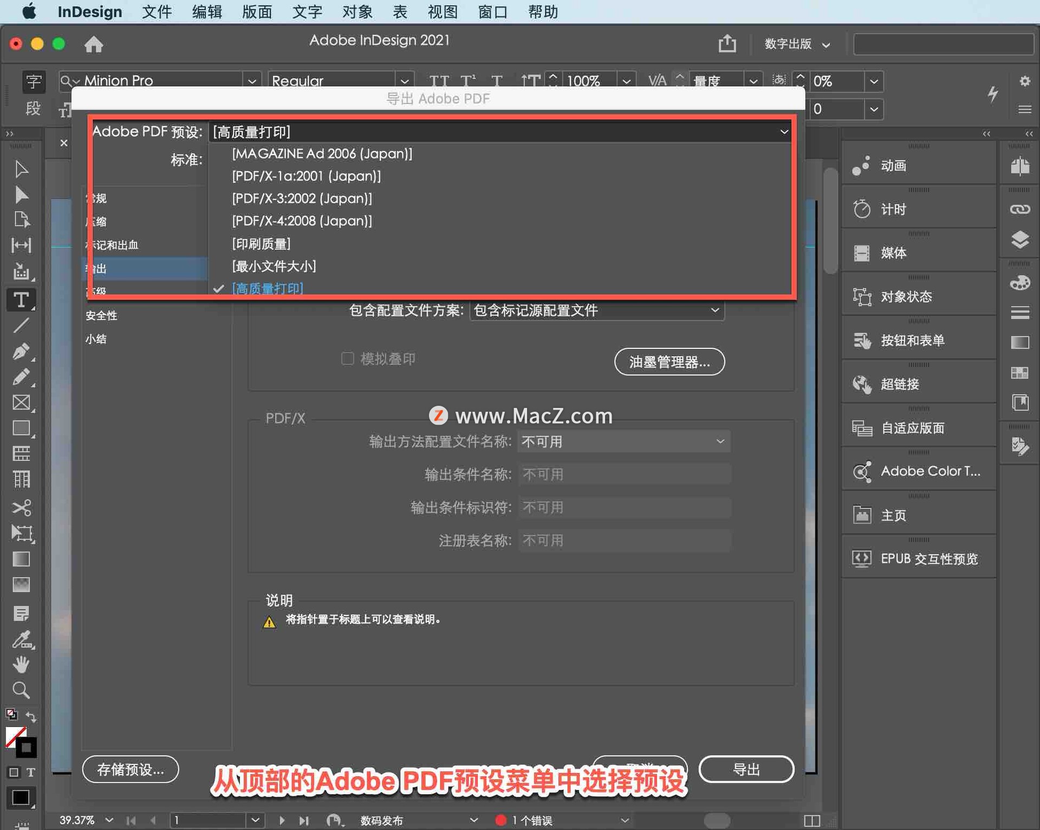This screenshot has height=830, width=1040.
Task: Expand the Regular font style dropdown
Action: tap(405, 81)
